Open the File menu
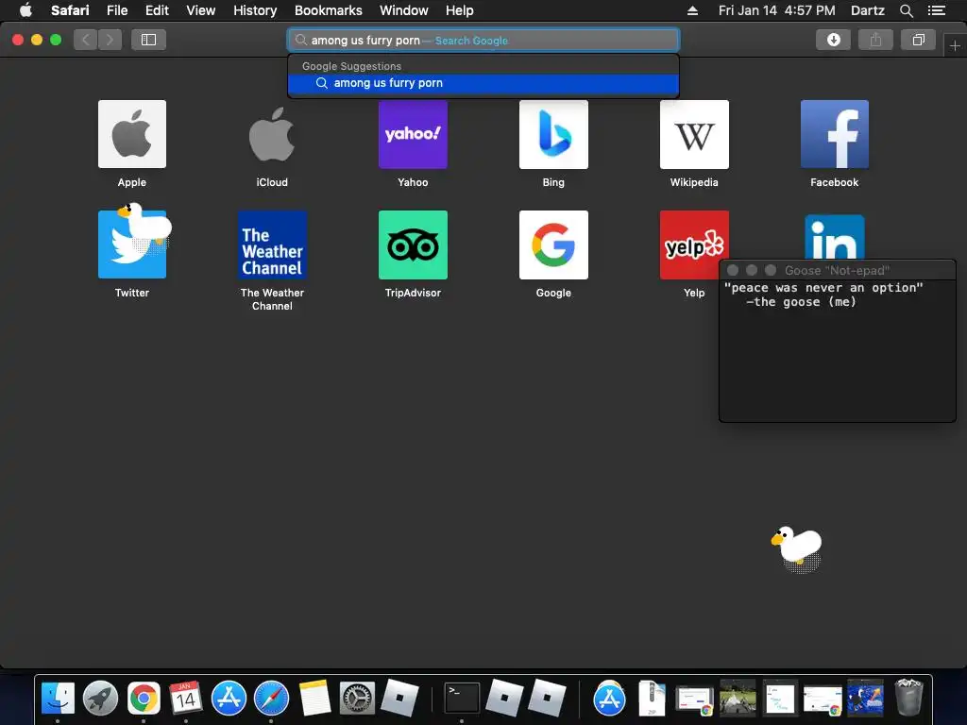 [116, 10]
